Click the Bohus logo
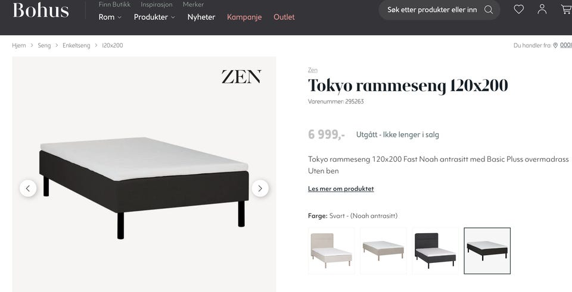572x292 pixels. pos(41,10)
